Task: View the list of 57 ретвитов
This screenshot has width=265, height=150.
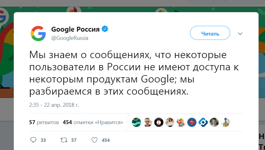Action: point(44,122)
